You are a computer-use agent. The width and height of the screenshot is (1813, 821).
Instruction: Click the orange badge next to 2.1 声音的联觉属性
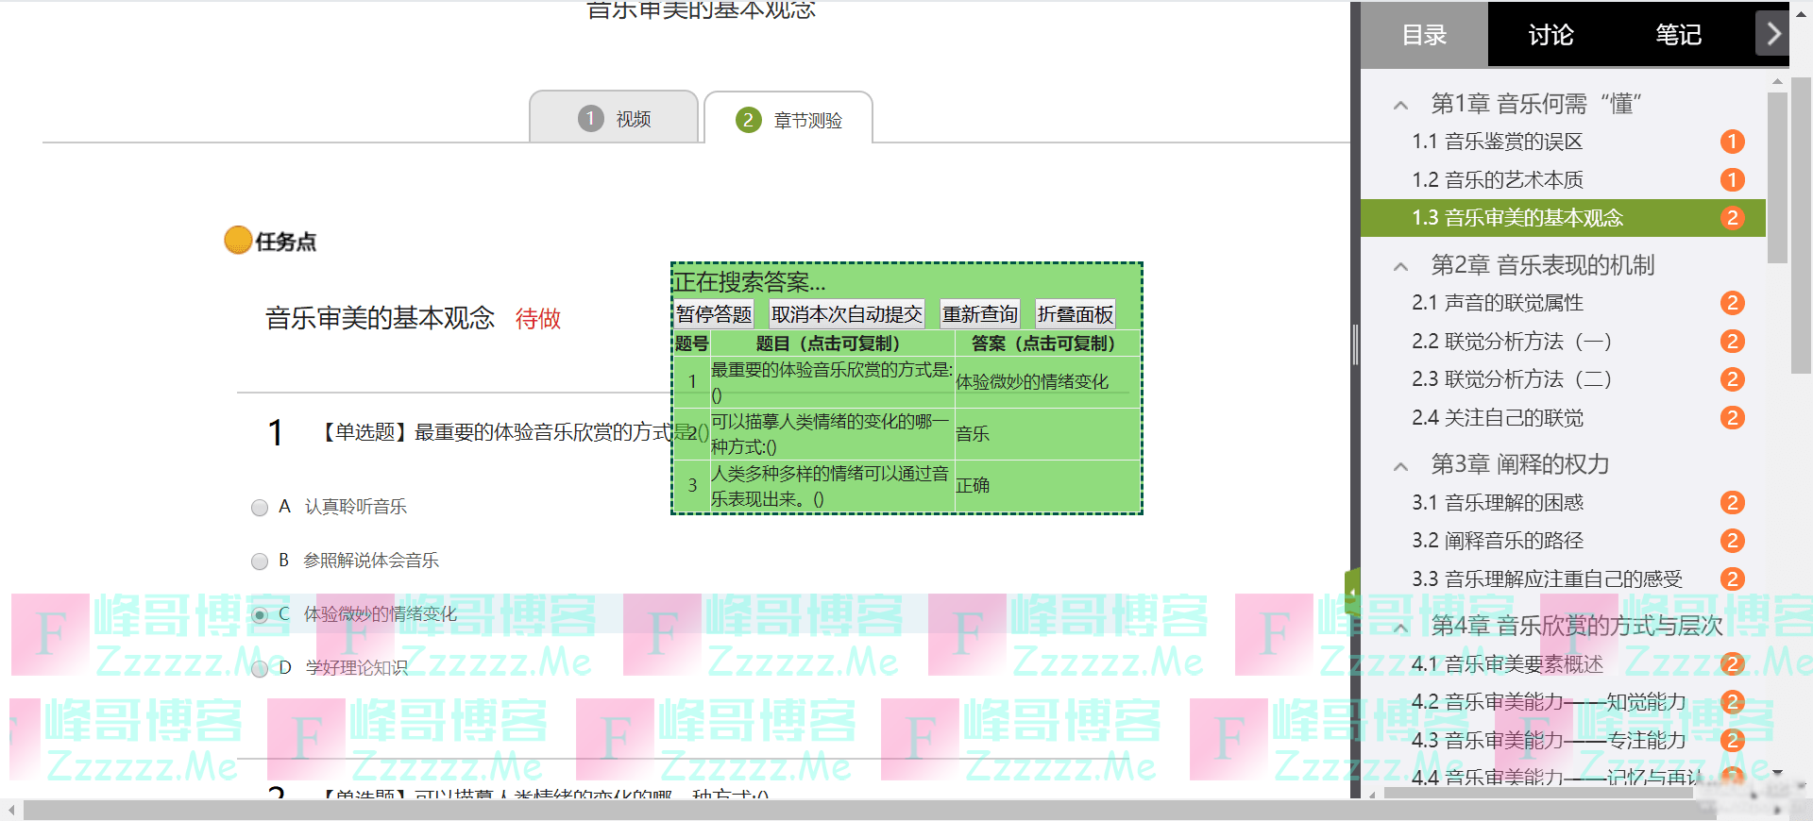(1732, 303)
